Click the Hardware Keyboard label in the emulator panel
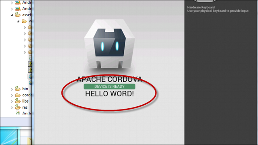The image size is (258, 145). 201,7
